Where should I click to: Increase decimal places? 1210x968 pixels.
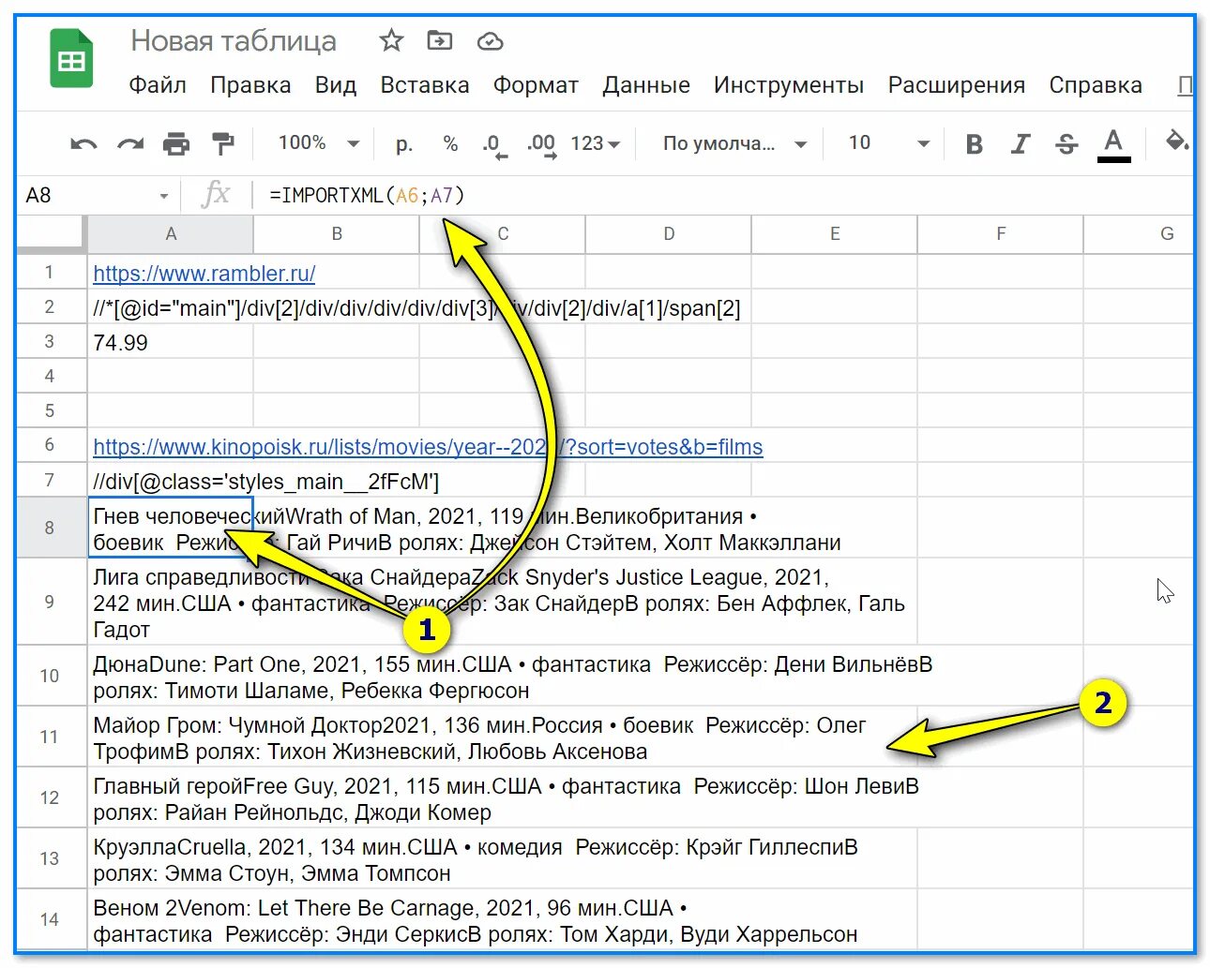point(541,145)
